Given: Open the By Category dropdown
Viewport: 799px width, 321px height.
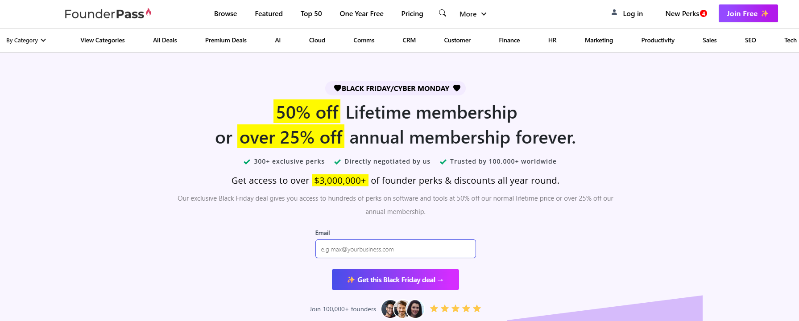Looking at the screenshot, I should (26, 40).
